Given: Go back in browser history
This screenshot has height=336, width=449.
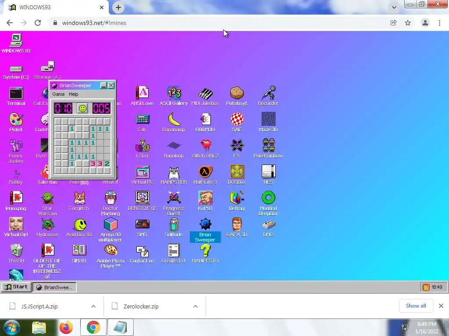Looking at the screenshot, I should click(10, 23).
